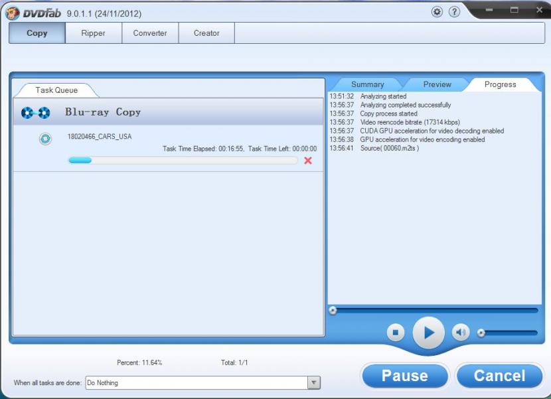Open the Progress tab
Image resolution: width=551 pixels, height=399 pixels.
pos(501,84)
